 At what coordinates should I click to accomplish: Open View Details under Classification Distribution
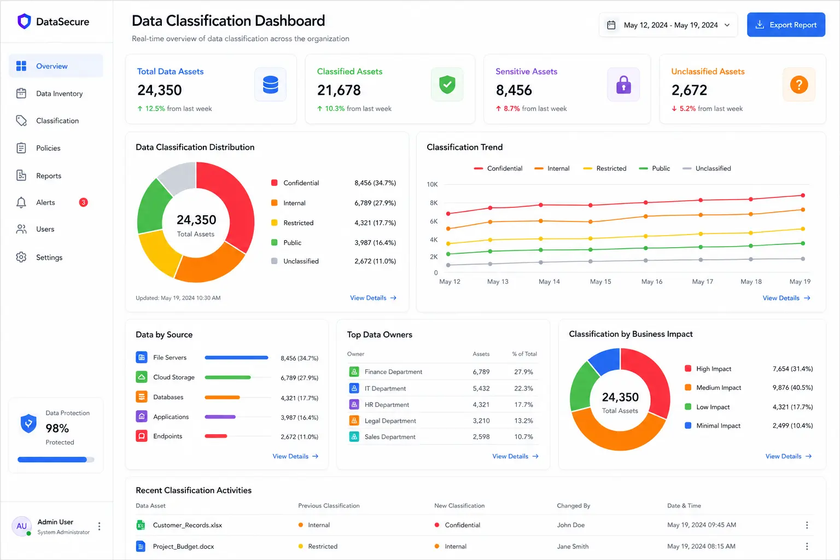(373, 298)
